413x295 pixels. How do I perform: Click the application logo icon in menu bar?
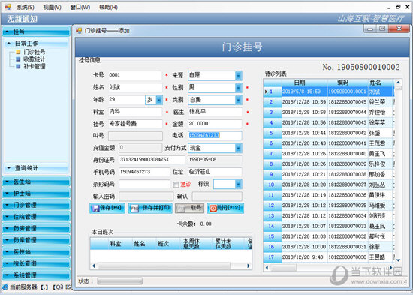click(8, 7)
